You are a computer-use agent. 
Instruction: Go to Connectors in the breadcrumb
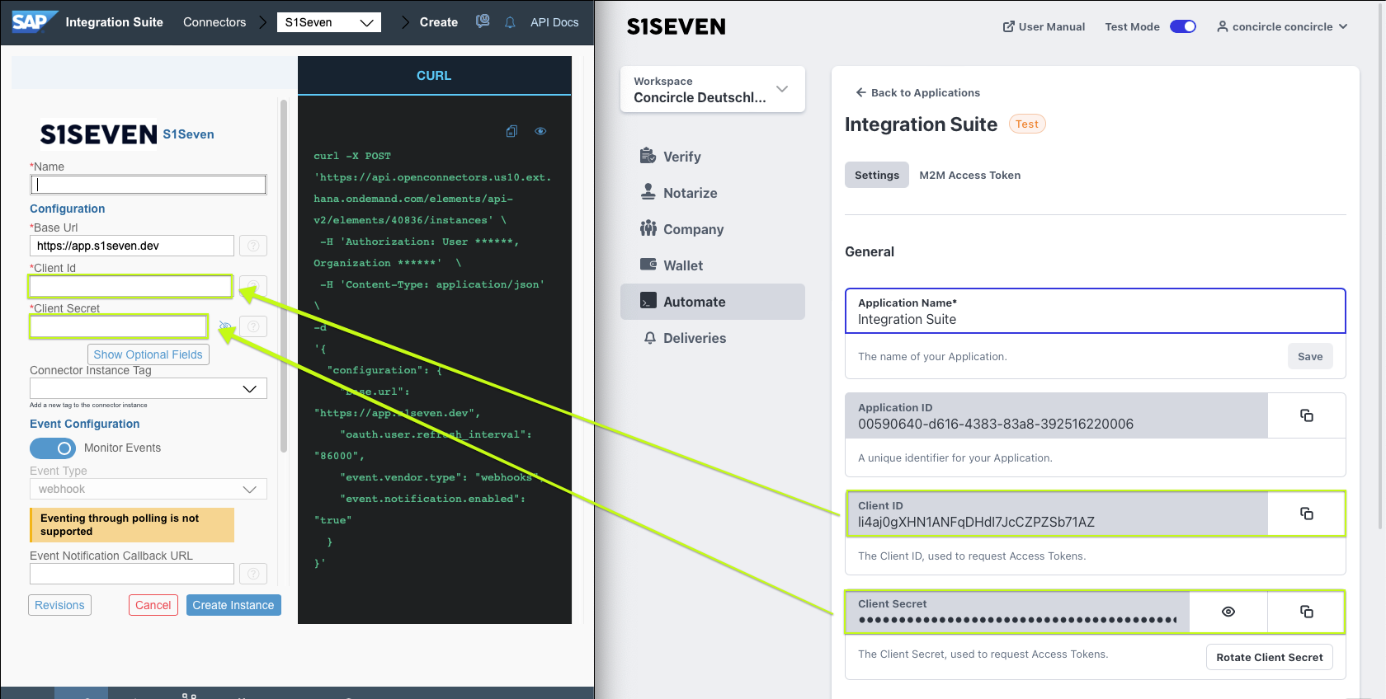tap(214, 22)
